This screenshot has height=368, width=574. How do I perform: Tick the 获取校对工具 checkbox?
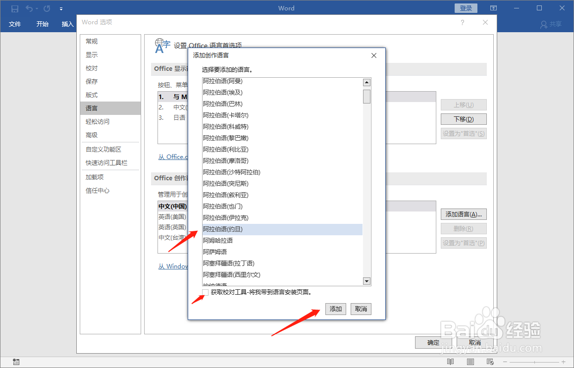[x=206, y=292]
